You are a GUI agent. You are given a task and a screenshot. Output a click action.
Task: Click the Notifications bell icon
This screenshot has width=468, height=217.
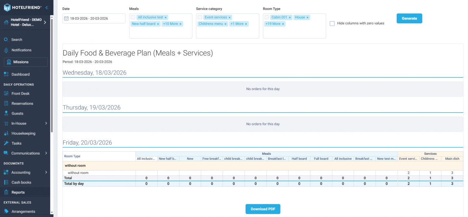(x=6, y=50)
